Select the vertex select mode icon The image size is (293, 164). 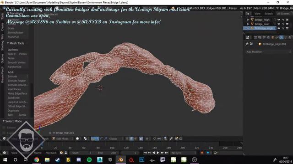coord(127,138)
